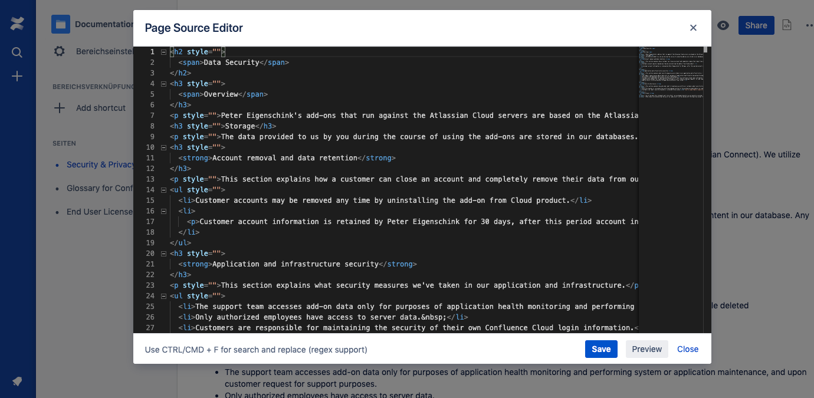814x398 pixels.
Task: Open Security & Privacy page in sidebar
Action: 100,165
